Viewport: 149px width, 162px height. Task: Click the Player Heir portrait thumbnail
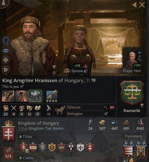132,57
